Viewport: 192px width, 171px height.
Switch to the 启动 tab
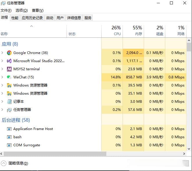[50, 18]
